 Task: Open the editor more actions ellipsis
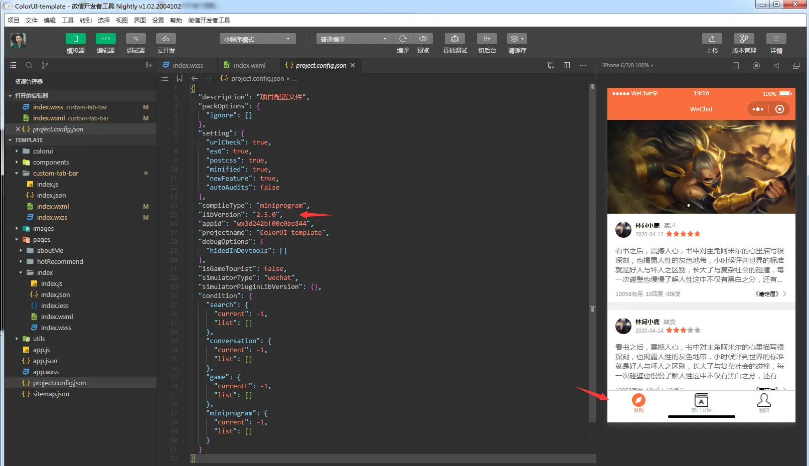click(x=583, y=65)
